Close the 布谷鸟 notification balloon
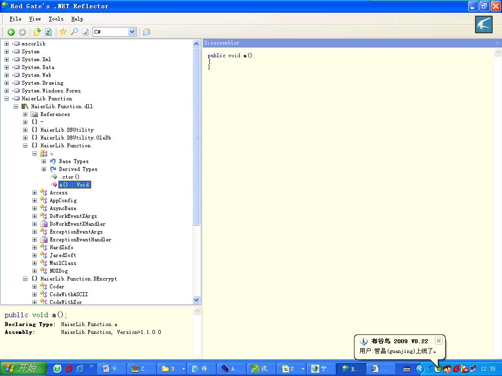The height and width of the screenshot is (376, 502). tap(439, 341)
